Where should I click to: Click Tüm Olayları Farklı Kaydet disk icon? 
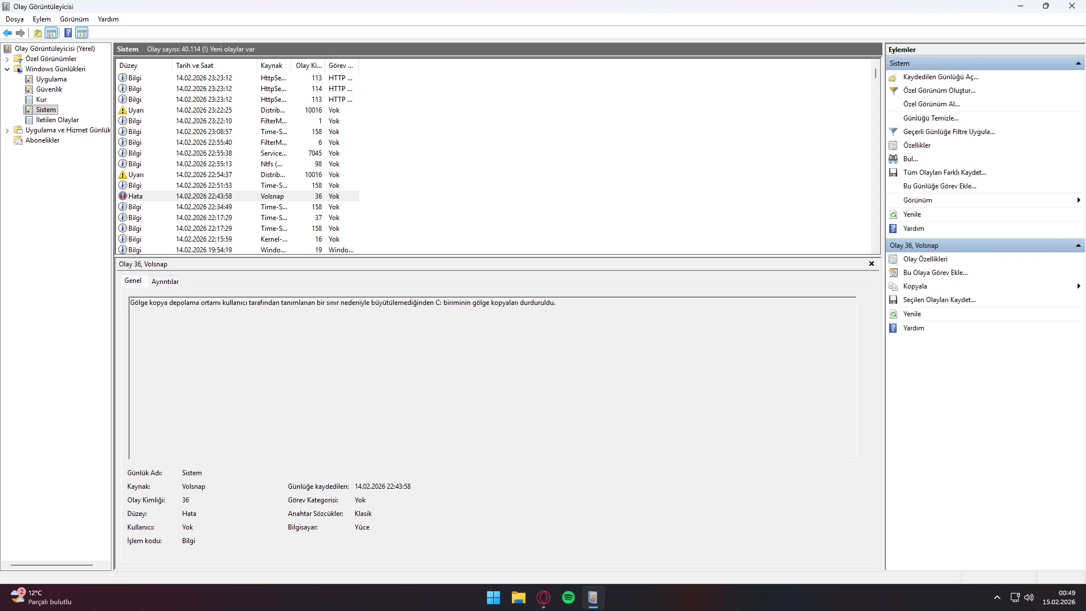coord(893,173)
